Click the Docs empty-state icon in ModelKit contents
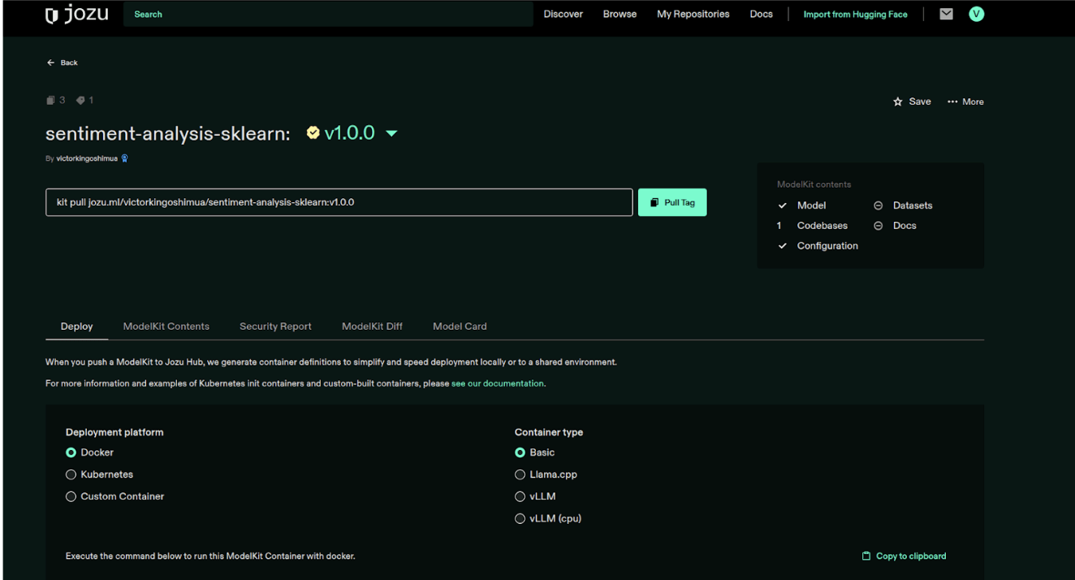 coord(878,226)
